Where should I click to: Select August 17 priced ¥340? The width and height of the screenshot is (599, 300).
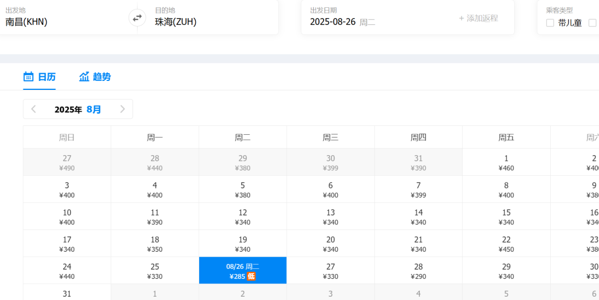67,244
